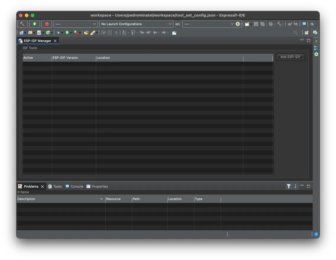Toggle the C/C++ perspective button
Image resolution: width=336 pixels, height=260 pixels.
click(315, 33)
